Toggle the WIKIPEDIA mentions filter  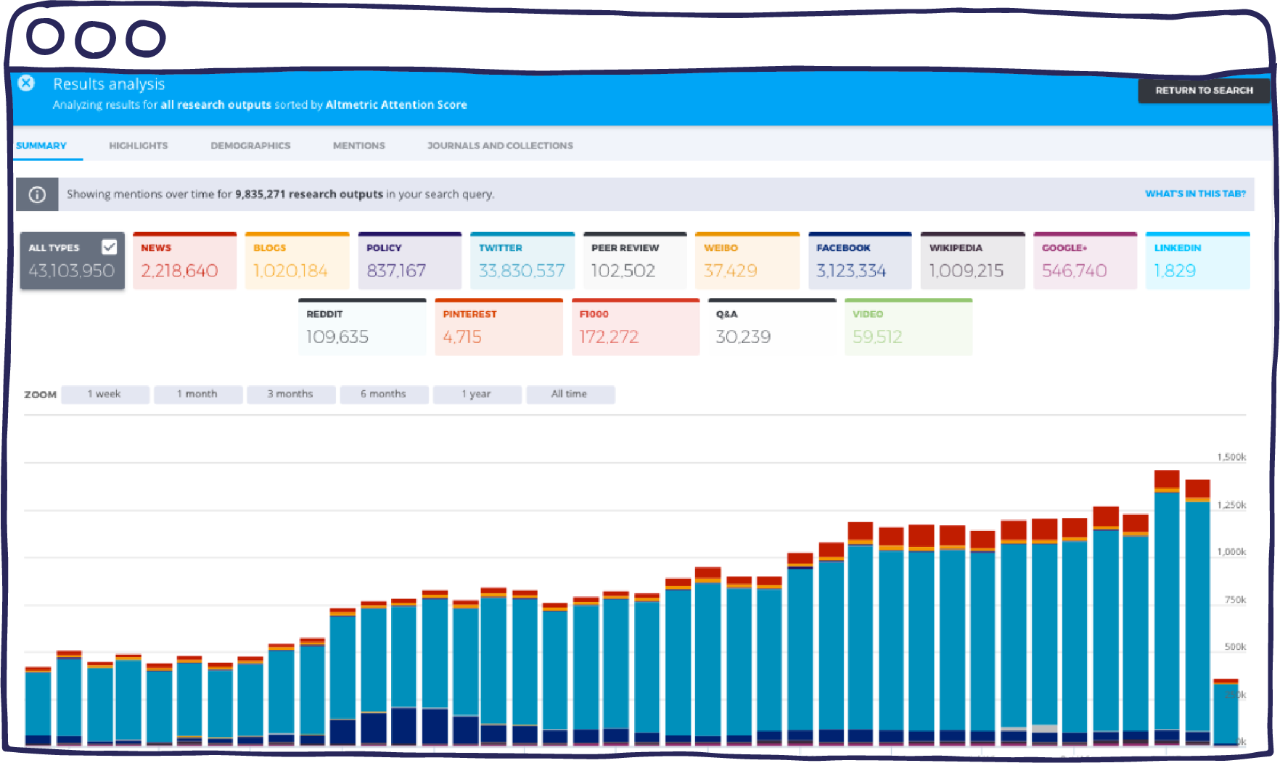click(x=972, y=260)
